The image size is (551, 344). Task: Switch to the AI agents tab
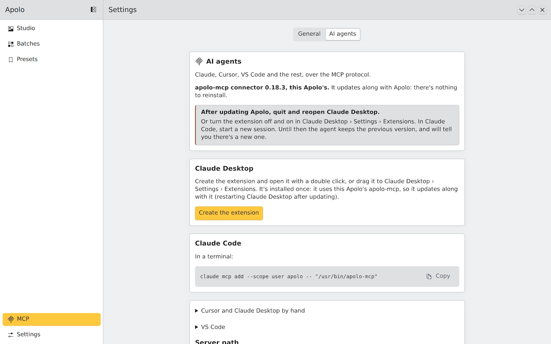point(343,34)
